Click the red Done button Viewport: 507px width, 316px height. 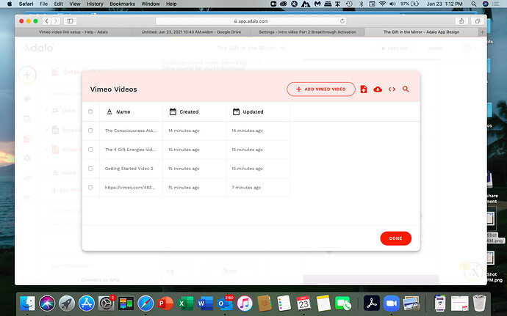click(x=396, y=238)
